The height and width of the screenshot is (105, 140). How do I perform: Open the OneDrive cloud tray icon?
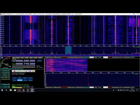pyautogui.click(x=119, y=90)
